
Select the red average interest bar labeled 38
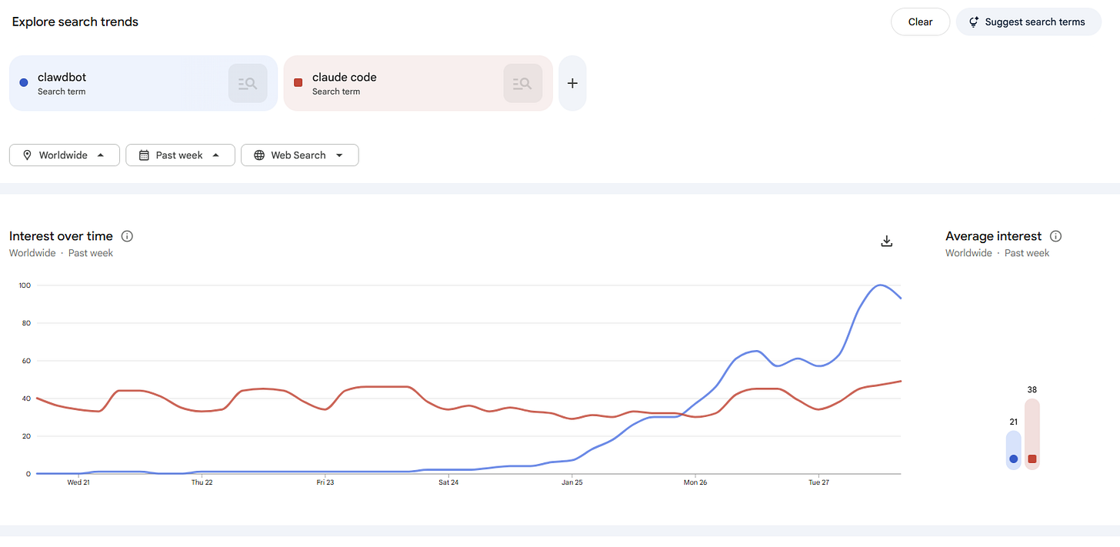tap(1032, 434)
